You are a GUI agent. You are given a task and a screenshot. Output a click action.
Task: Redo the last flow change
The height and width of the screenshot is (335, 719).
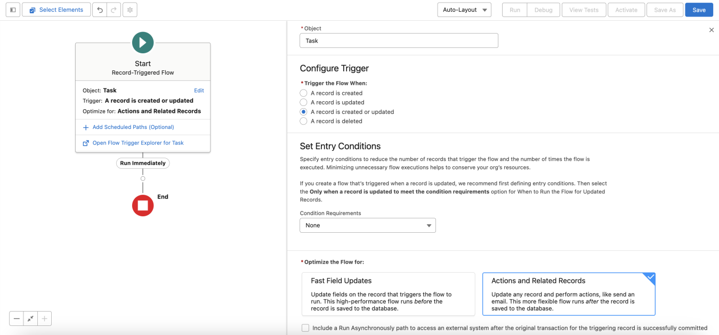(x=114, y=10)
